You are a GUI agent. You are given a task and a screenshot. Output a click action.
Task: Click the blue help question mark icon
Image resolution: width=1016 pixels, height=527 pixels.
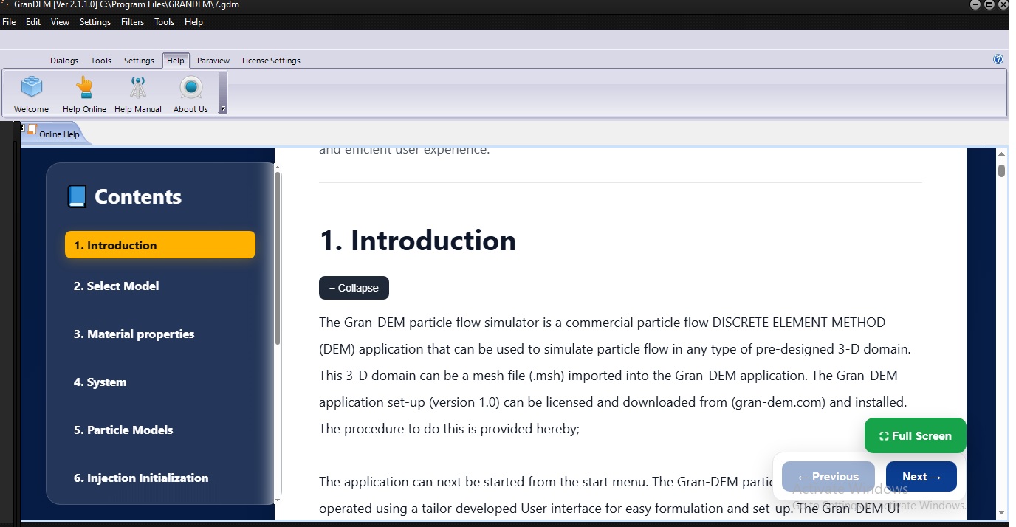(x=998, y=60)
